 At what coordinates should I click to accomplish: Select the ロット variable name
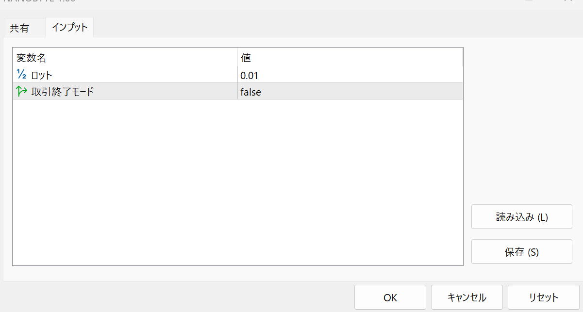point(42,75)
